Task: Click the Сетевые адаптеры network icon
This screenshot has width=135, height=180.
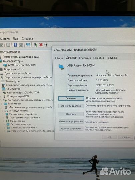Action: click(8, 124)
